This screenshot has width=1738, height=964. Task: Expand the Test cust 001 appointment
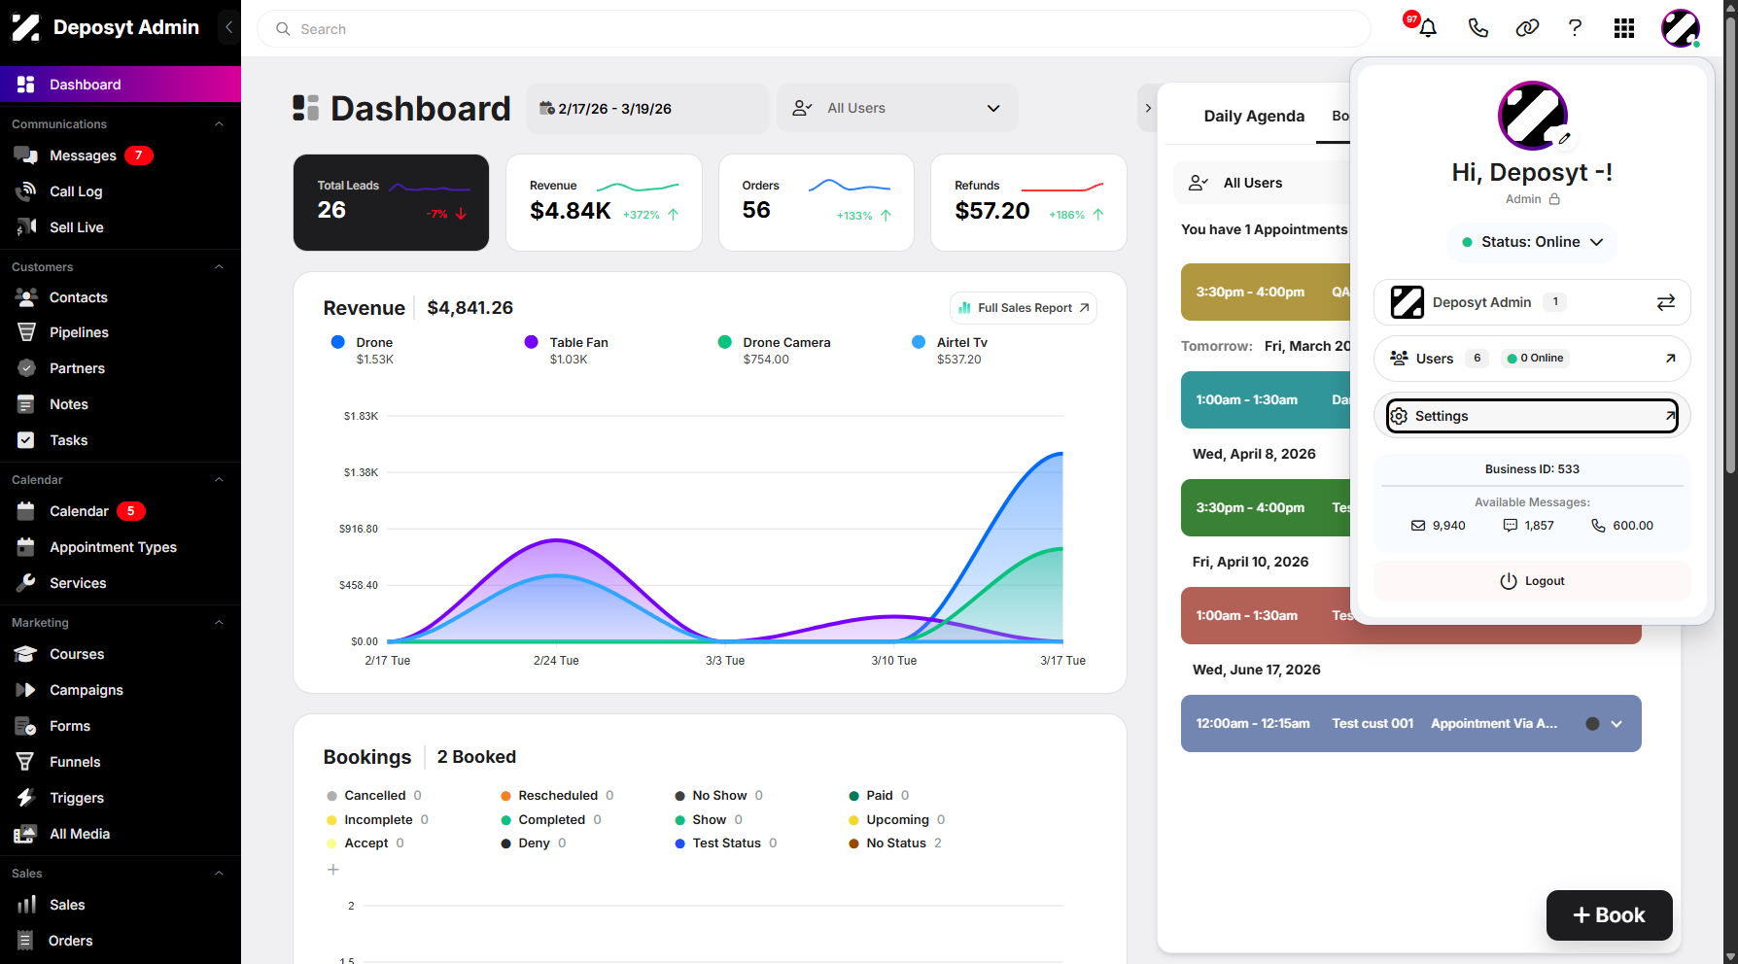click(1616, 724)
